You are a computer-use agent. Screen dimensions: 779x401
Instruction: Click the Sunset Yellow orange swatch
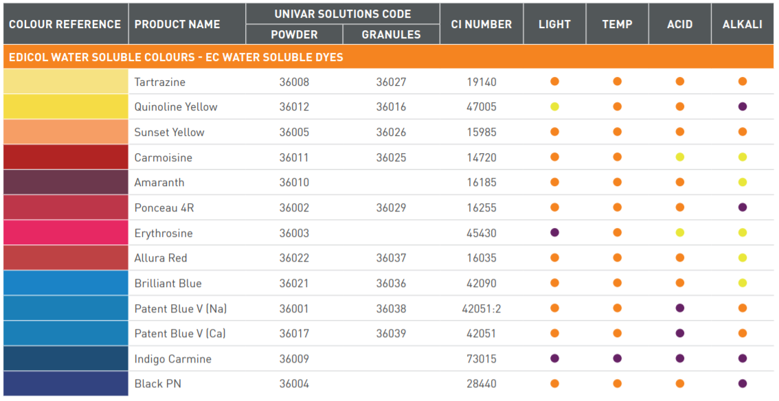[x=65, y=132]
